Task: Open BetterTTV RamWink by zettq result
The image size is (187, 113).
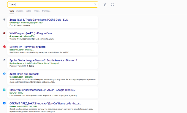Action: coord(27,47)
